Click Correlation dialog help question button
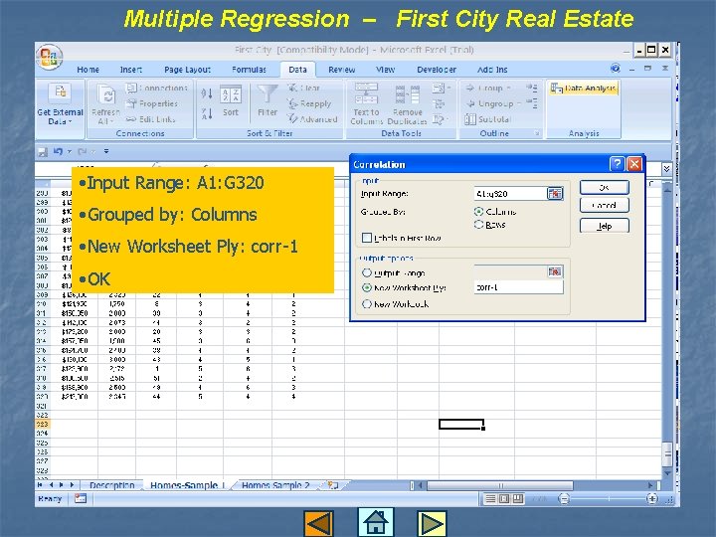The height and width of the screenshot is (537, 716). click(x=617, y=164)
